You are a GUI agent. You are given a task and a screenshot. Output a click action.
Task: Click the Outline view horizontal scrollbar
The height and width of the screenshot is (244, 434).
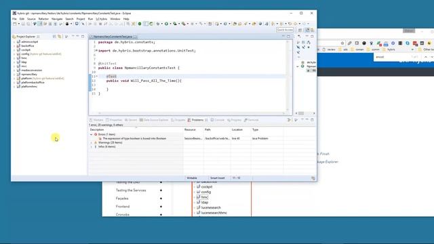pos(305,113)
